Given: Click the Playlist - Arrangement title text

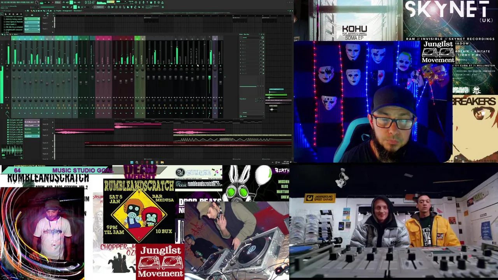Looking at the screenshot, I should (x=63, y=11).
